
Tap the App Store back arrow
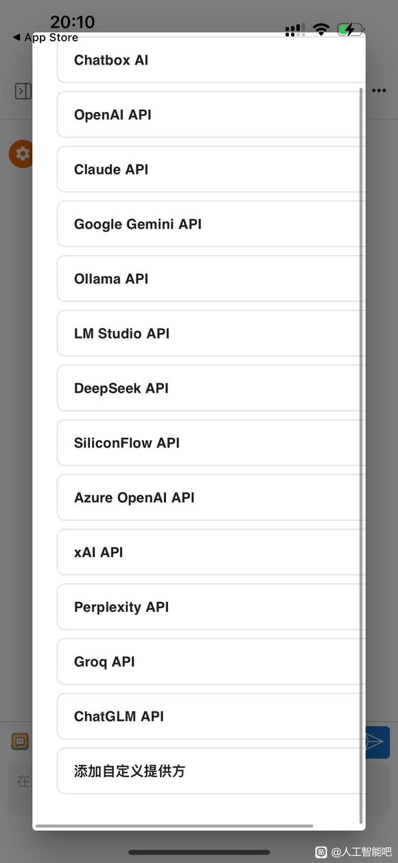(x=16, y=38)
